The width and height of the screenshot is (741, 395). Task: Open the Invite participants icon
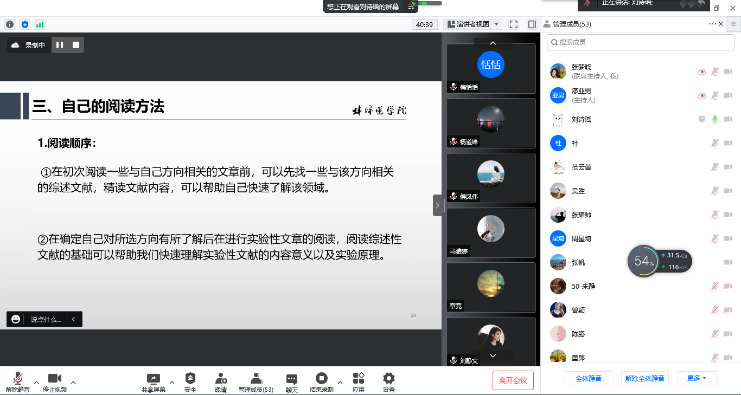click(221, 379)
